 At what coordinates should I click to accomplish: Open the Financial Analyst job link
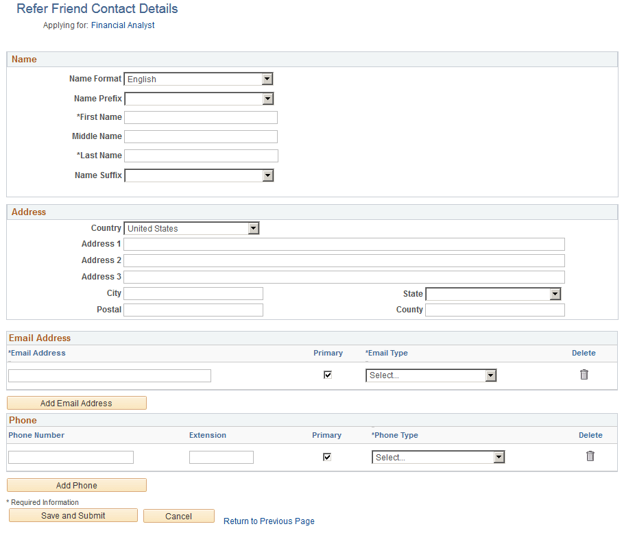(x=122, y=25)
